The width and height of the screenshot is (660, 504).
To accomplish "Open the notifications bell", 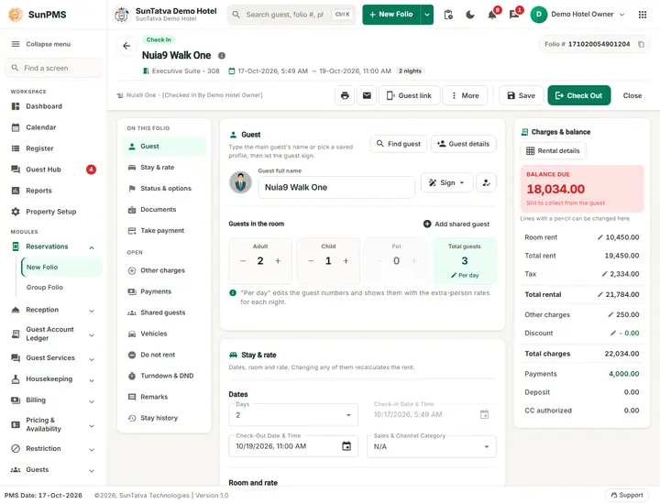I will tap(492, 15).
